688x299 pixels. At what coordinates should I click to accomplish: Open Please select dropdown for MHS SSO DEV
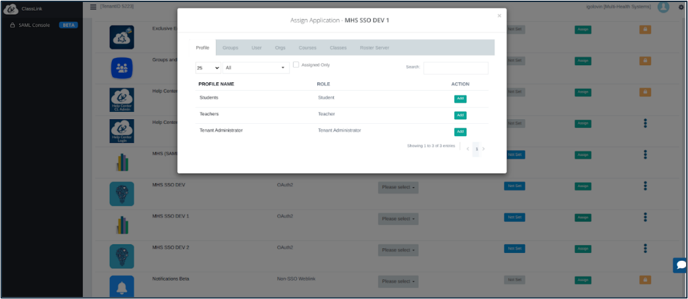point(398,187)
